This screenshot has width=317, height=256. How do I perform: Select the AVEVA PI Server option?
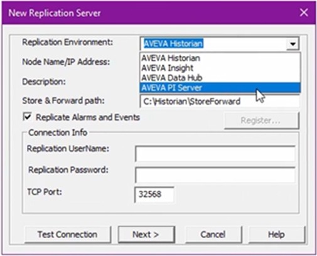pos(220,88)
